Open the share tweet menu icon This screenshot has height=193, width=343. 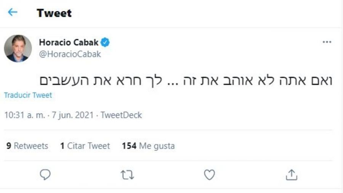[291, 175]
